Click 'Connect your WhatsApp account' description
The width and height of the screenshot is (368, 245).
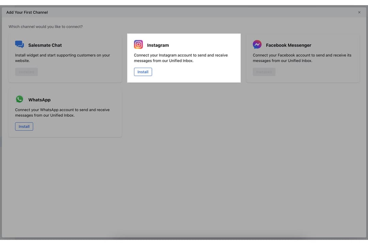point(62,113)
